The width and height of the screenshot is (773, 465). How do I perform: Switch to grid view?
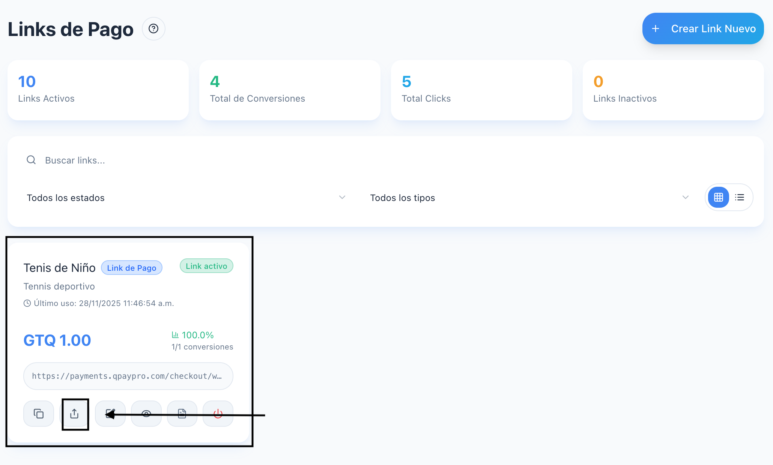(x=719, y=197)
